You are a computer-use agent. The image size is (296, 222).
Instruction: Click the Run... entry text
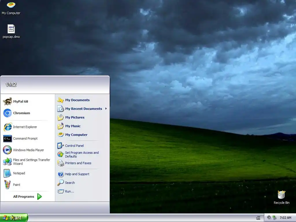(x=69, y=191)
